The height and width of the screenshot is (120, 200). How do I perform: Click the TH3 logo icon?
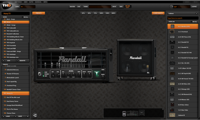click(x=7, y=5)
